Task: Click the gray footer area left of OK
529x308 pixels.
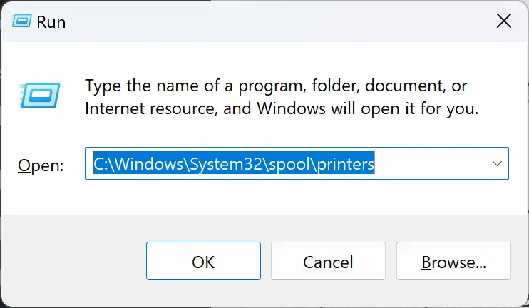Action: pyautogui.click(x=73, y=261)
